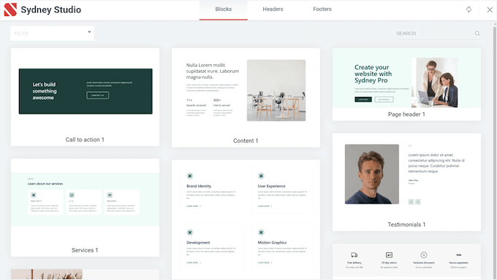Switch to the Blocks tab
Screen dimensions: 497x280
click(x=224, y=9)
